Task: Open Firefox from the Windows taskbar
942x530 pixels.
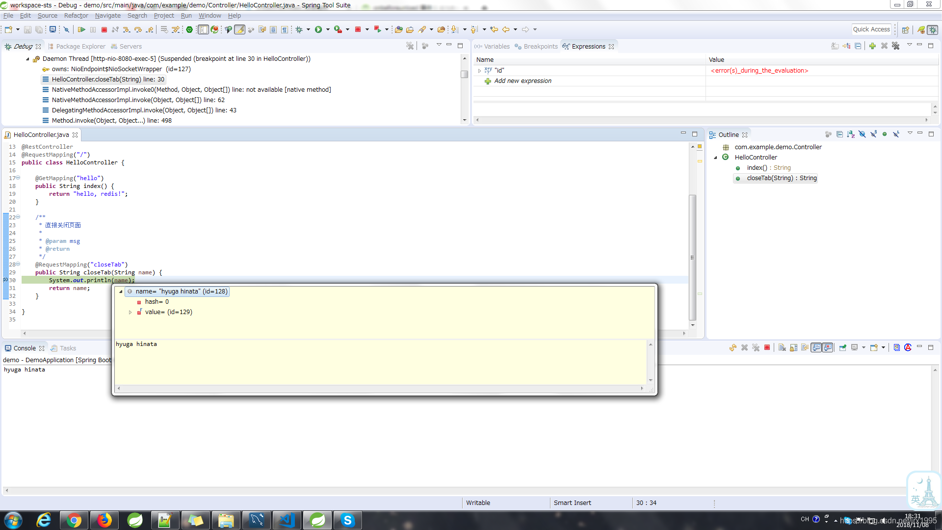Action: pos(104,520)
